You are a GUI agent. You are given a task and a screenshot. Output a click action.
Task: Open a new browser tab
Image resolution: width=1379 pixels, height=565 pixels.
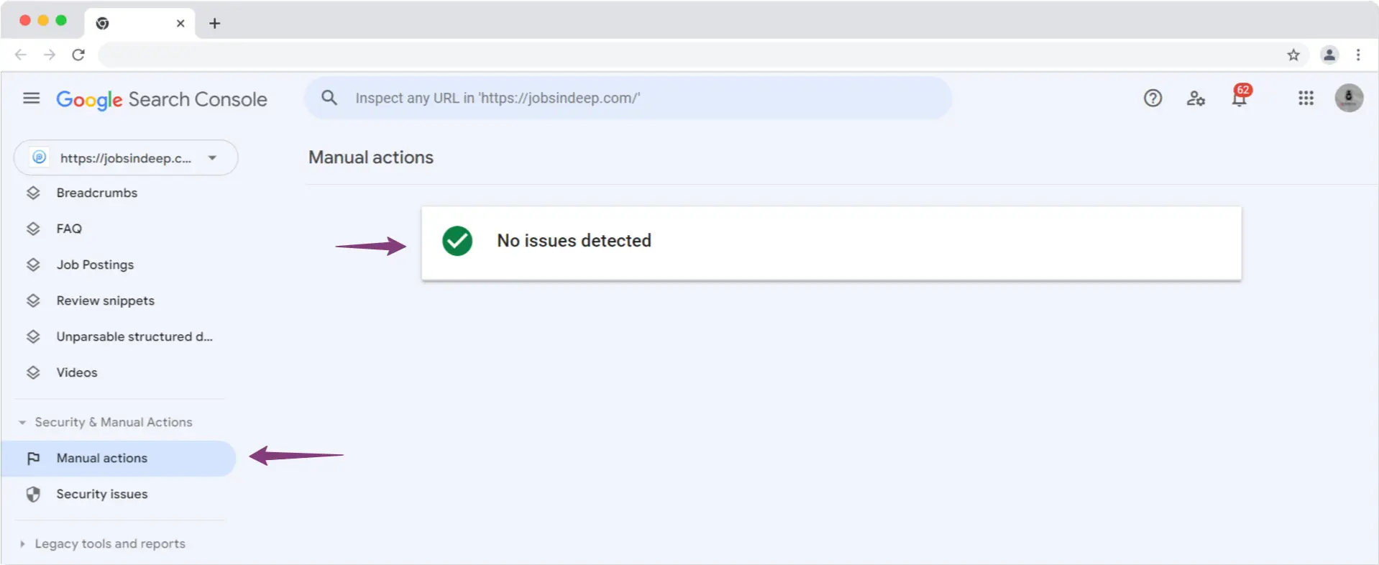214,23
